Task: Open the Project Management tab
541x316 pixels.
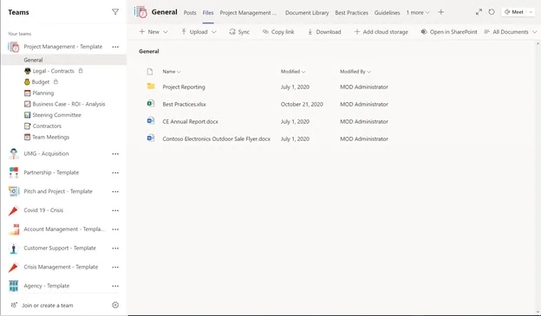Action: pyautogui.click(x=248, y=12)
